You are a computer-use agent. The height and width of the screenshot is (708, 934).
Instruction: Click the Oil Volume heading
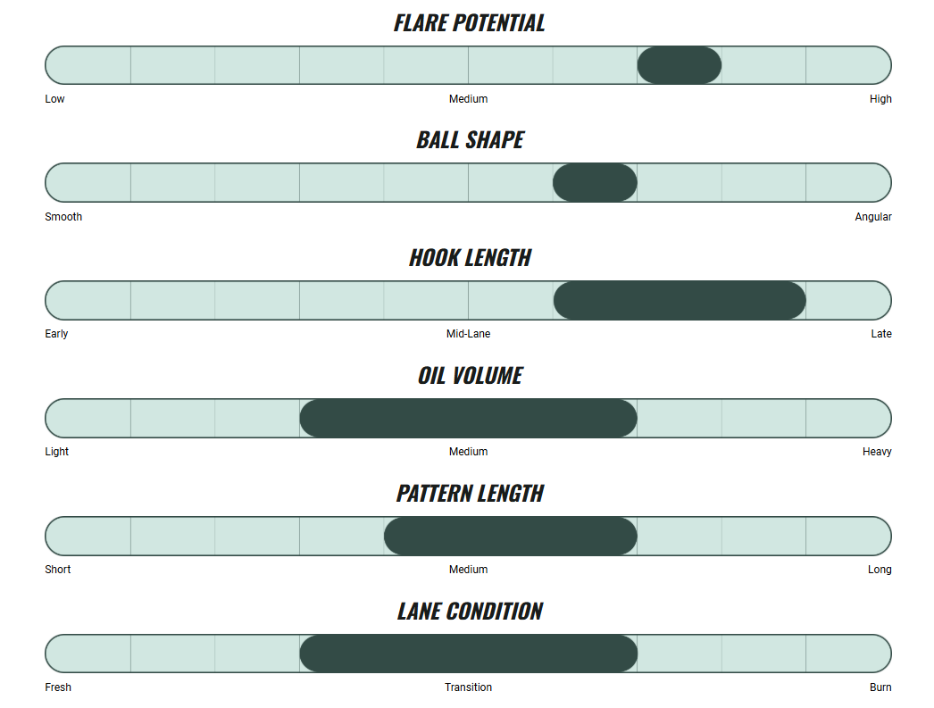pos(470,376)
